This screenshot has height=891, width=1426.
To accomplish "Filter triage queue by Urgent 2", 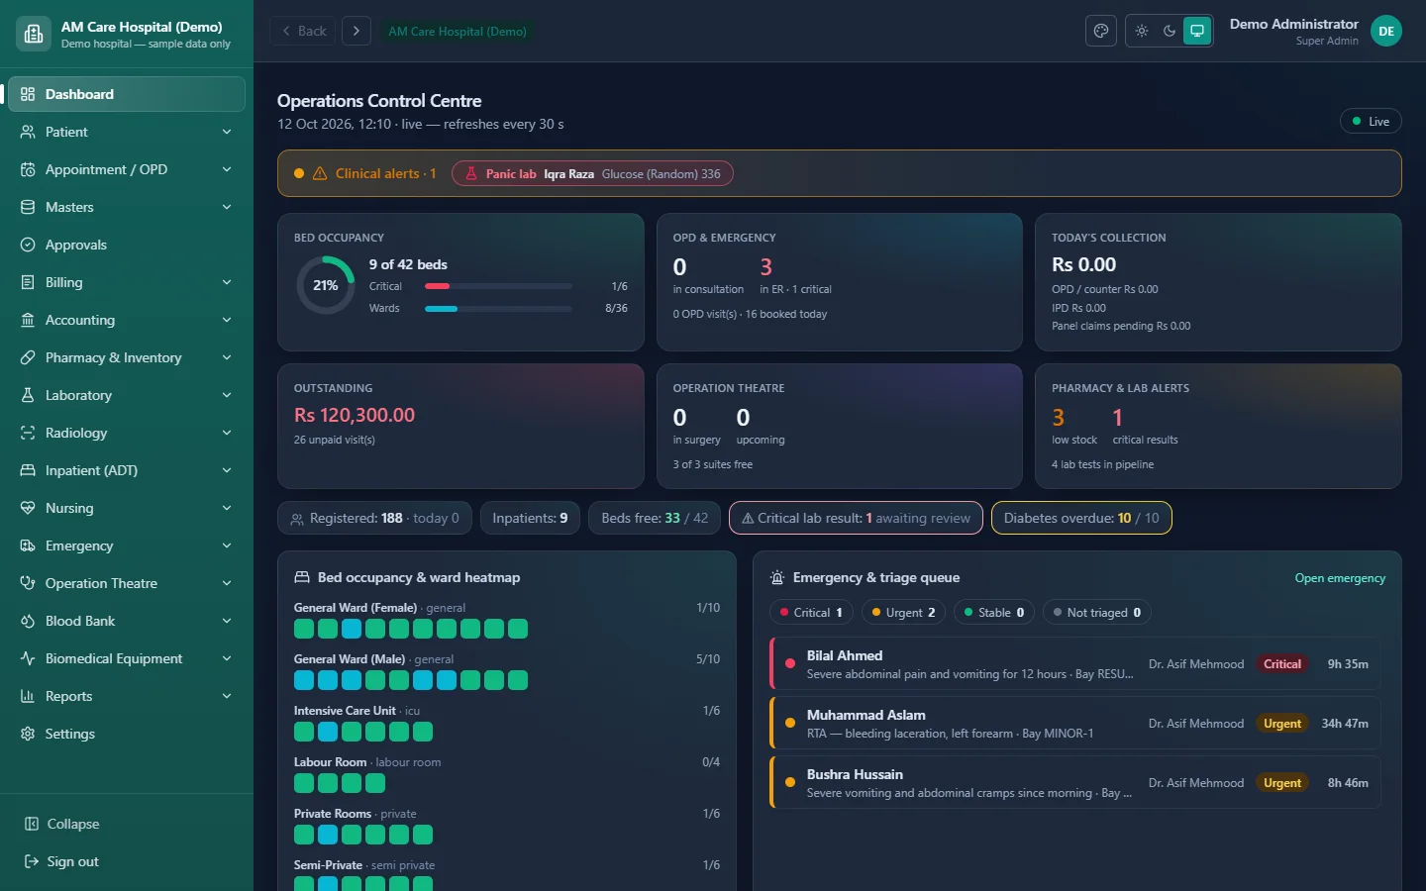I will click(903, 613).
